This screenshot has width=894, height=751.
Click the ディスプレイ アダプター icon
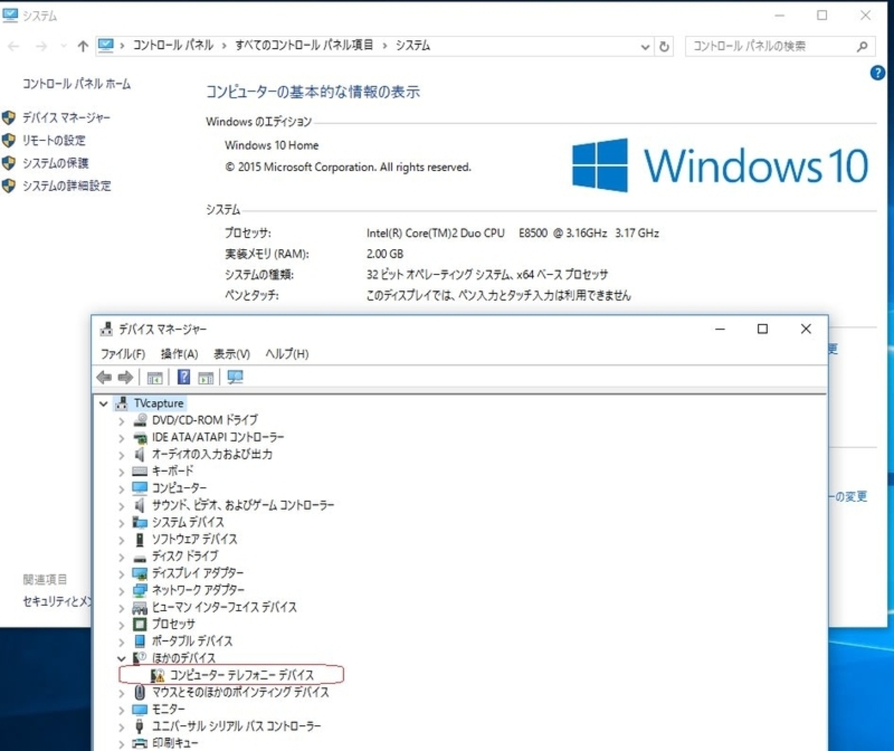pos(140,573)
